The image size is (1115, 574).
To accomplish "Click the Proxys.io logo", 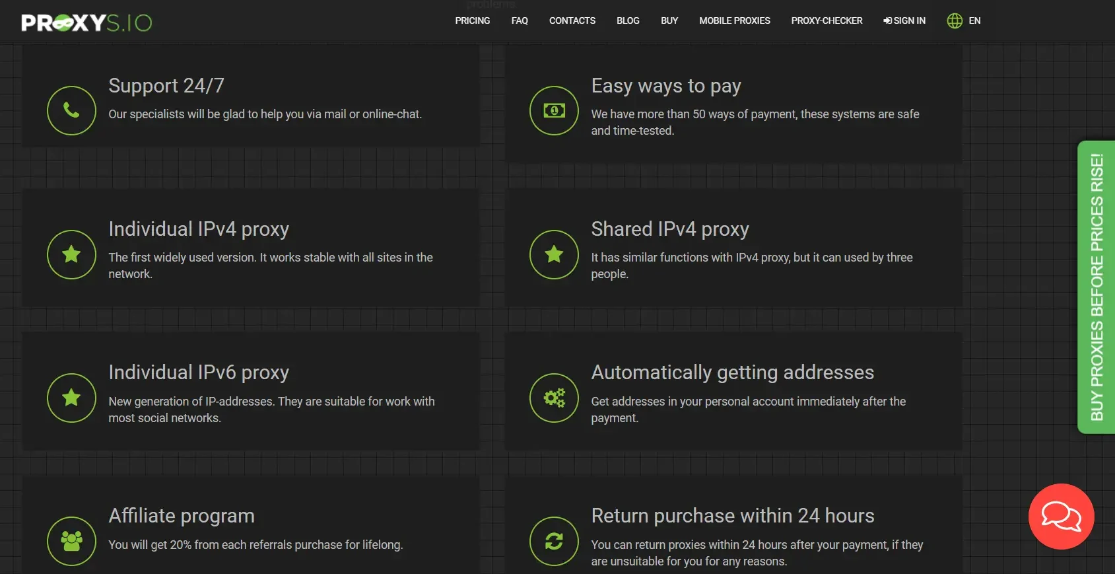I will [86, 22].
